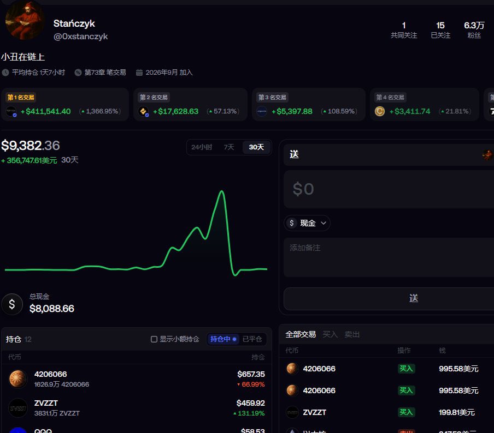The width and height of the screenshot is (494, 433).
Task: Click the 买入 badge in ZVZZT trade row
Action: (406, 412)
